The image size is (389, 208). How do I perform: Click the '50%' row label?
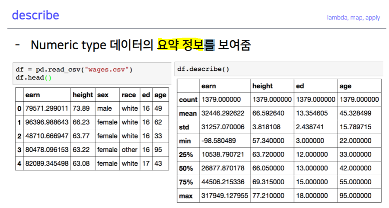pyautogui.click(x=186, y=168)
